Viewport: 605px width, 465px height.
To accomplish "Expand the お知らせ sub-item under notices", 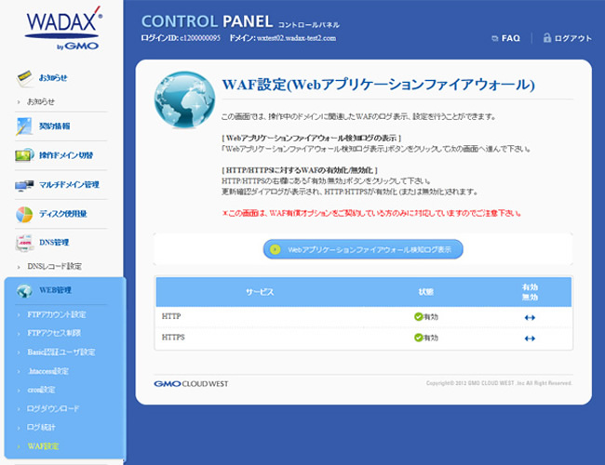I will tap(41, 101).
